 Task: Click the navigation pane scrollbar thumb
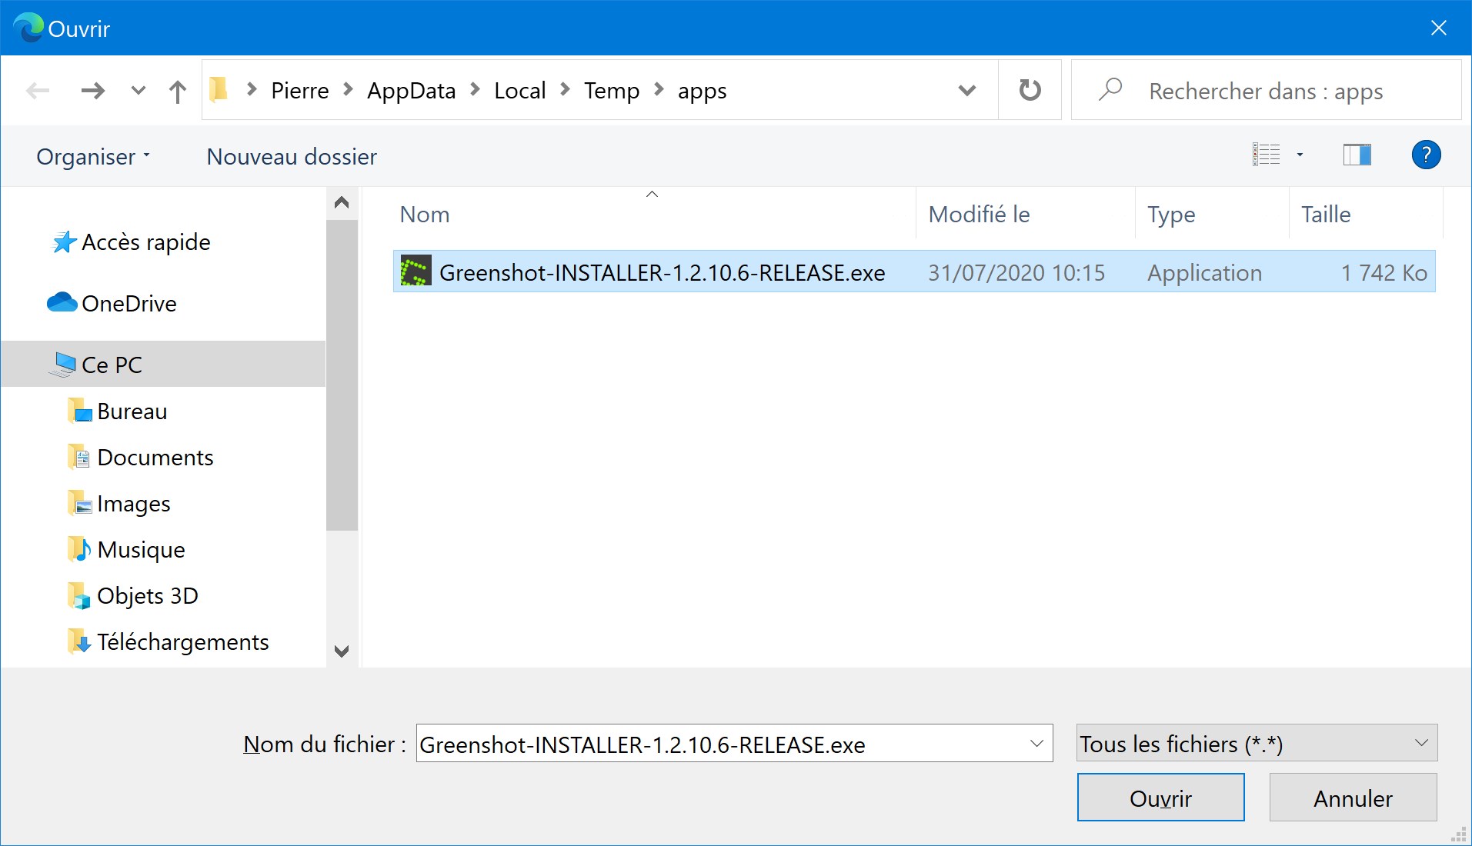[342, 375]
